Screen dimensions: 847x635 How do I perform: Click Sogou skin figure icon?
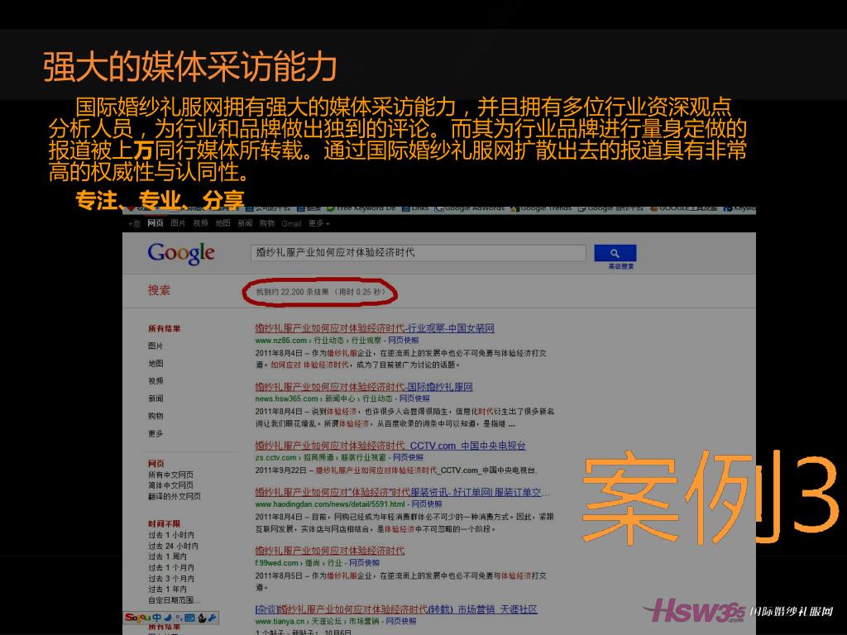pyautogui.click(x=202, y=618)
